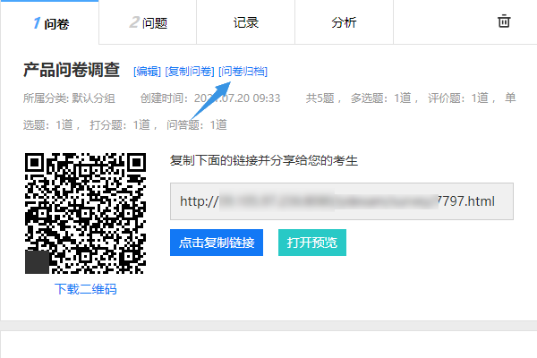Viewport: 537px width, 358px height.
Task: Click the 共5题 text
Action: [320, 98]
